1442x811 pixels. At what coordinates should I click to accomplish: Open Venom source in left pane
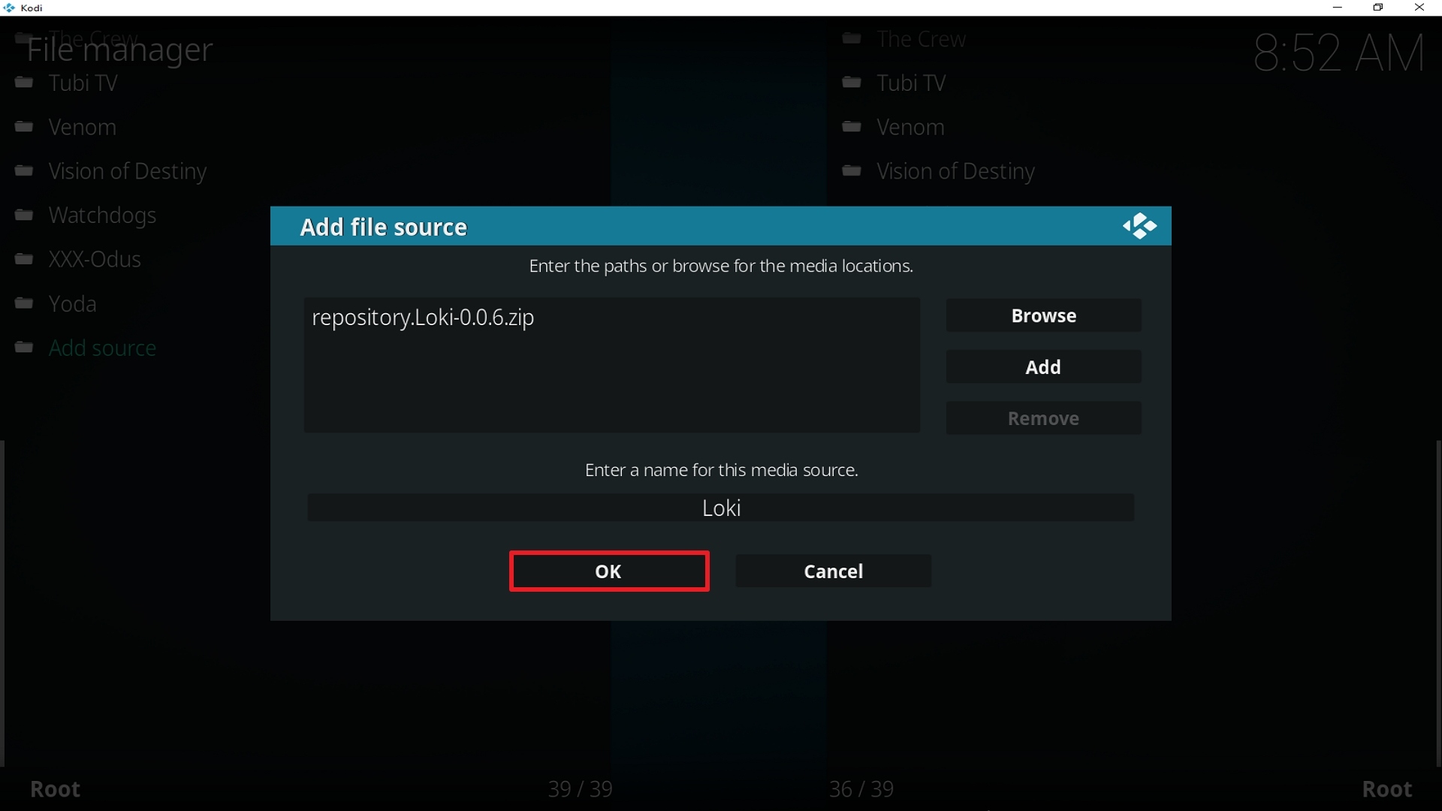click(83, 127)
